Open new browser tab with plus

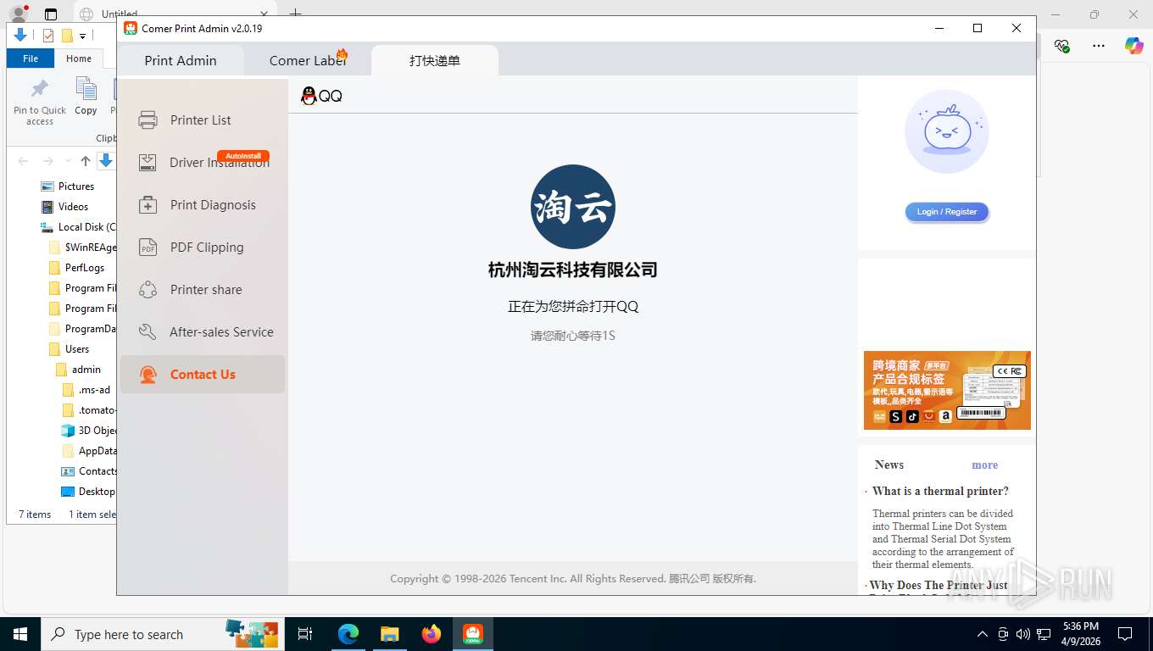coord(295,14)
